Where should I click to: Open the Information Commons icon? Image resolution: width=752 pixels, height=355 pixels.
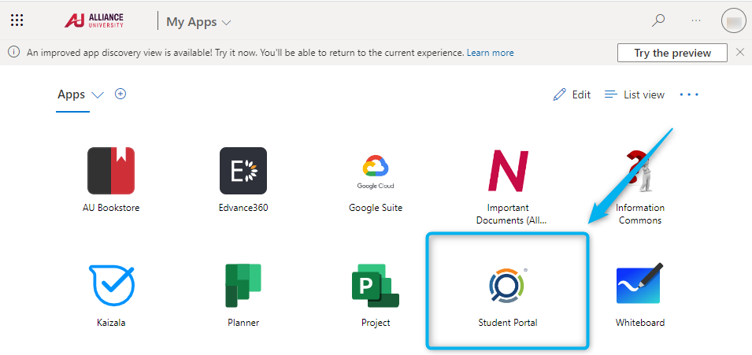click(x=640, y=171)
